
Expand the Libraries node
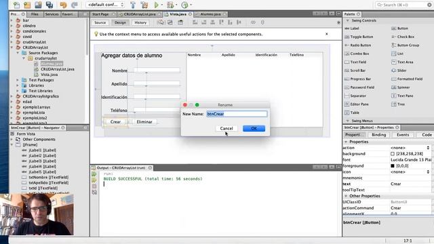(x=18, y=85)
